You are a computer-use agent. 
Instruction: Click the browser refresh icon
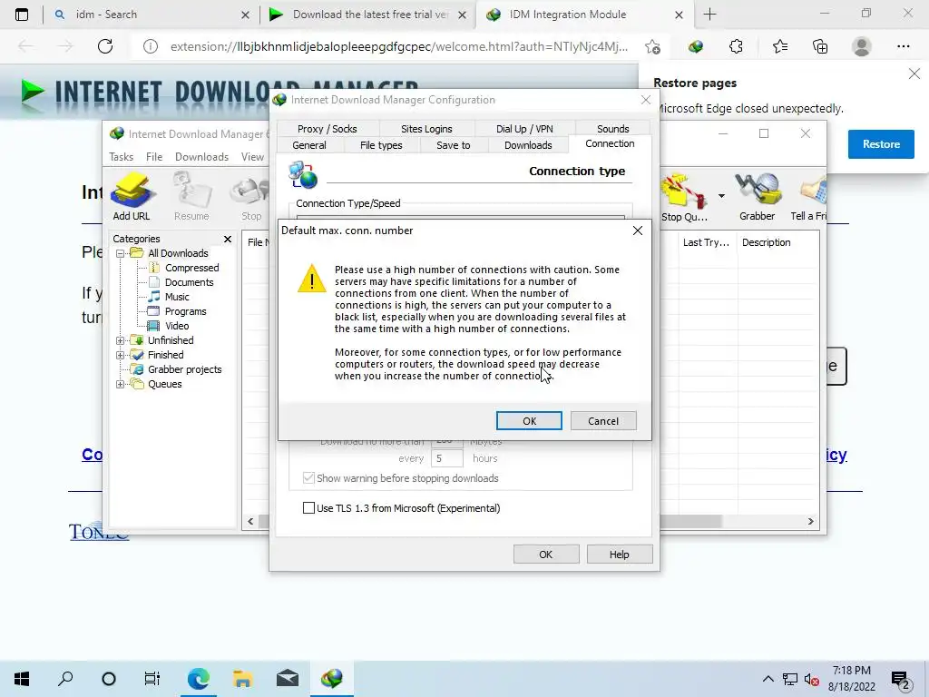point(105,46)
